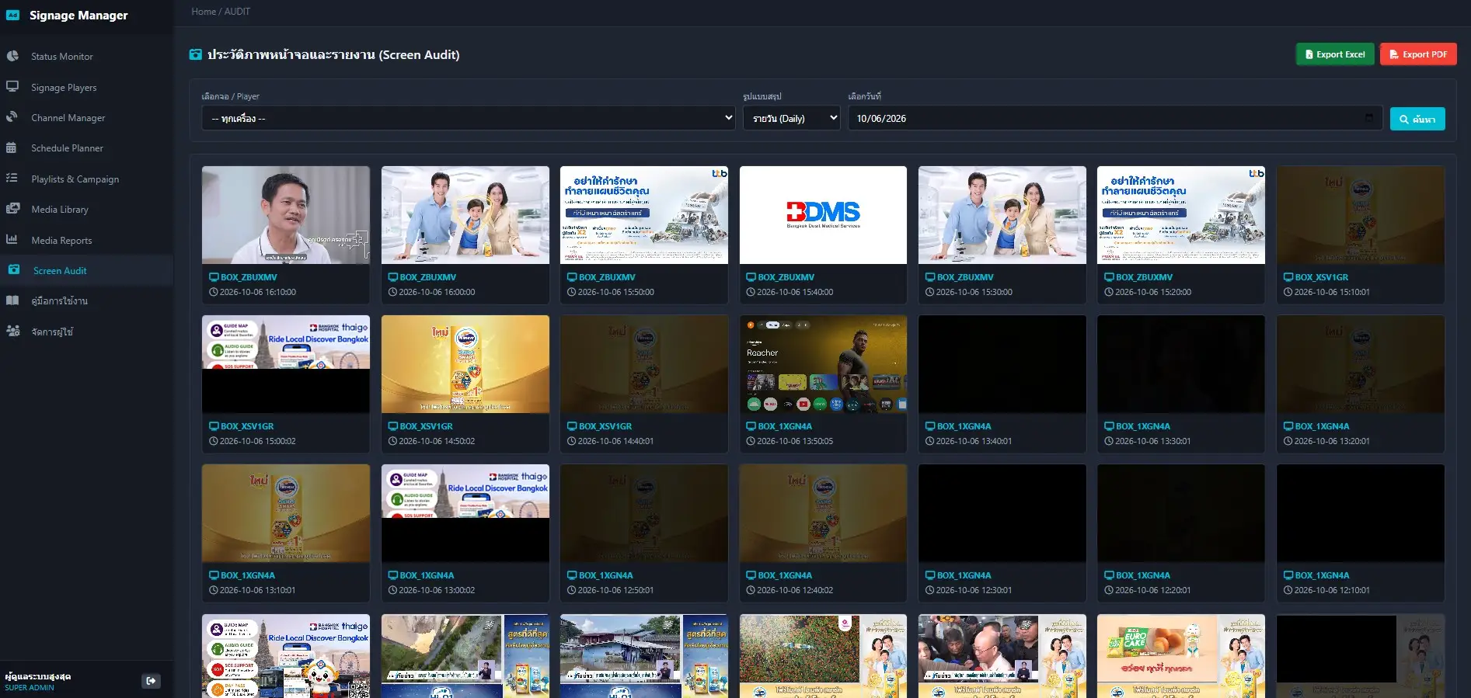Click the user management people icon

(13, 331)
